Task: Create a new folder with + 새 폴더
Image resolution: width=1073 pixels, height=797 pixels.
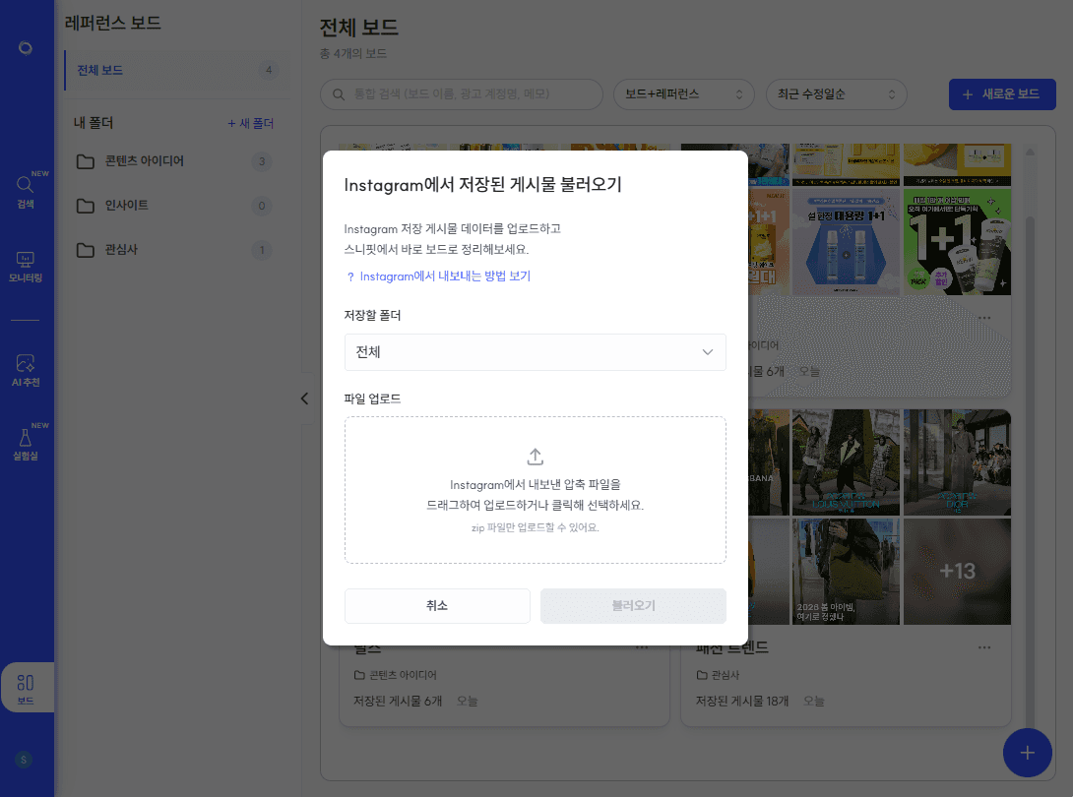Action: [x=250, y=123]
